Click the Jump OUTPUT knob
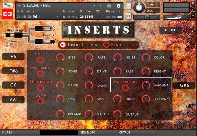 [117, 114]
